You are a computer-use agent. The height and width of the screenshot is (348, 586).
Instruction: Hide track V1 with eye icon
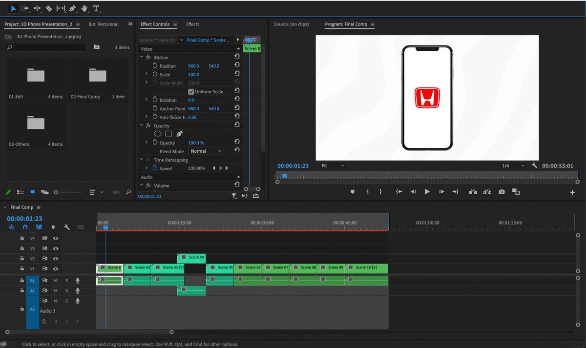click(56, 269)
